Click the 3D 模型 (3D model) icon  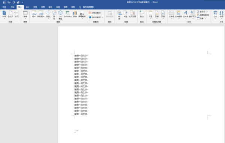coord(60,15)
